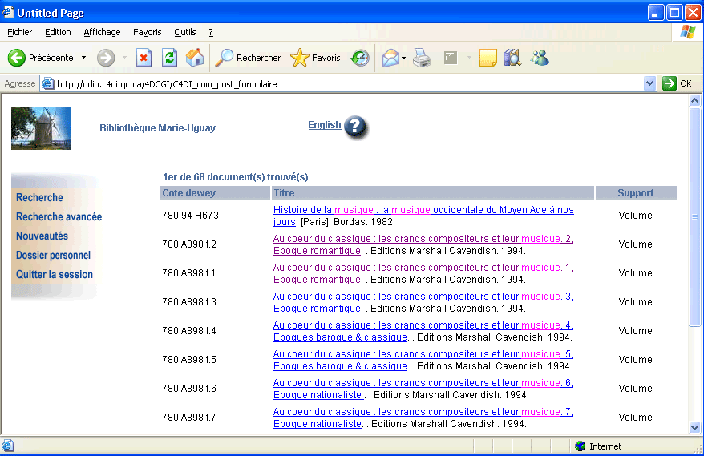Open the History toolbar icon
The width and height of the screenshot is (704, 456).
coord(360,58)
